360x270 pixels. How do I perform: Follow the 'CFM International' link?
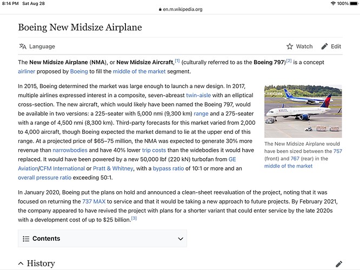[x=62, y=168]
